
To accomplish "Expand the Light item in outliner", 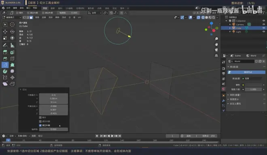I will pyautogui.click(x=230, y=32).
